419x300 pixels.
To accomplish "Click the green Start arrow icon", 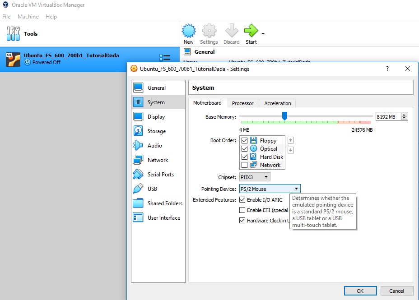I will [x=251, y=31].
